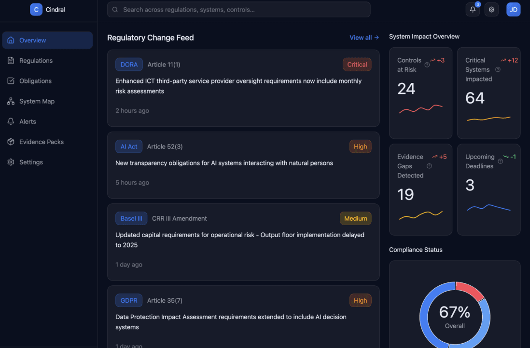
Task: Click the Alerts bell icon in sidebar
Action: pyautogui.click(x=11, y=121)
